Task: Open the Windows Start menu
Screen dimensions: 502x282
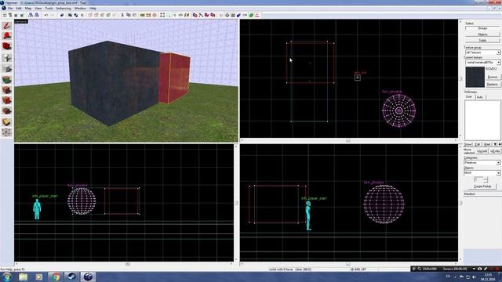Action: tap(6, 277)
